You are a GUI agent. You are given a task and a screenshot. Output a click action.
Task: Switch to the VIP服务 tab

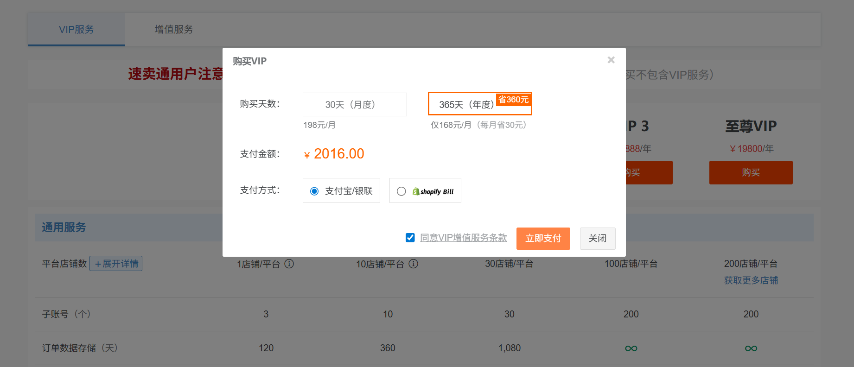pos(76,30)
